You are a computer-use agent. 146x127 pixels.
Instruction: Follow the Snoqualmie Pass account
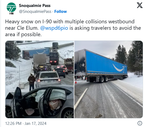[x=60, y=12]
